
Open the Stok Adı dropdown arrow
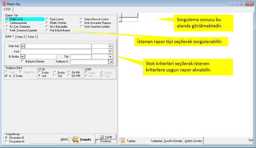23,46
